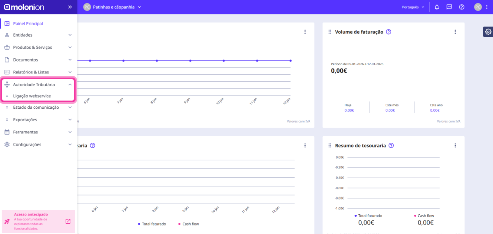Open the chat messages icon
The image size is (493, 234).
[449, 7]
